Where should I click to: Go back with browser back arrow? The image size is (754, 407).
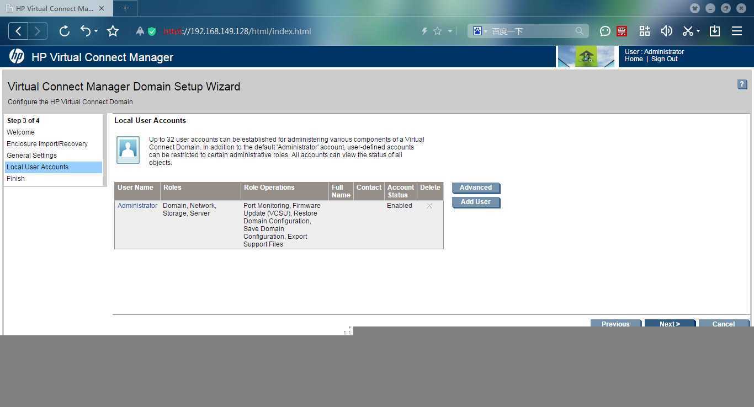click(x=18, y=31)
